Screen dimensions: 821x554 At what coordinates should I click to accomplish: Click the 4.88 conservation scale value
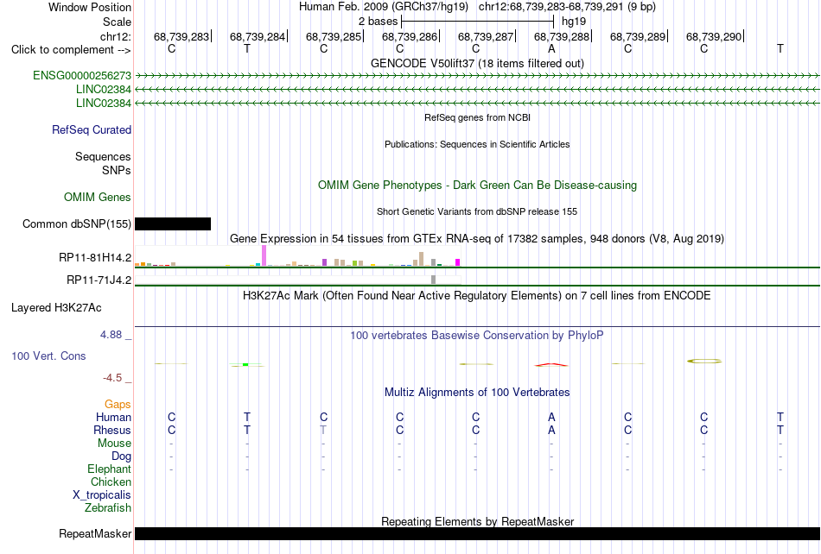tap(111, 335)
